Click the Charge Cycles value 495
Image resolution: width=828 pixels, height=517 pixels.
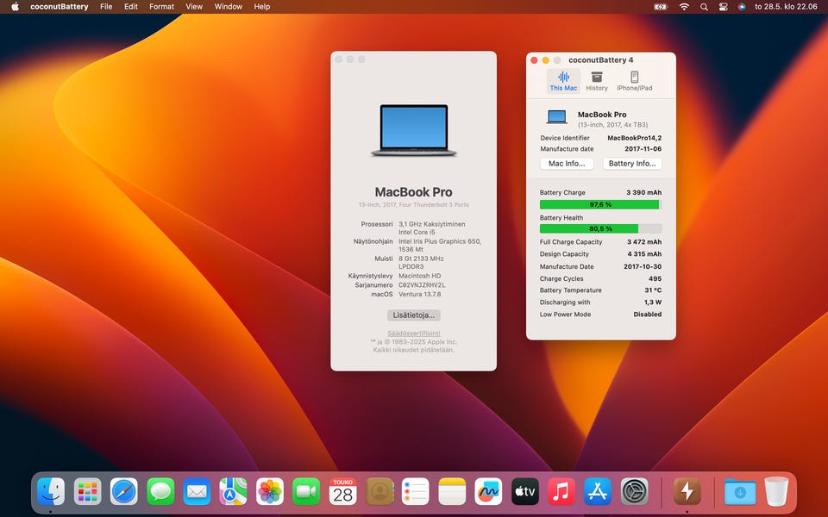[655, 278]
